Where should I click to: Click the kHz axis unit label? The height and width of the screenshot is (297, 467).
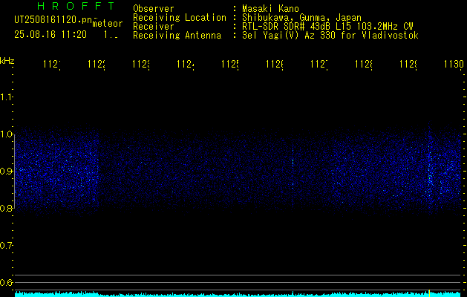[x=7, y=62]
